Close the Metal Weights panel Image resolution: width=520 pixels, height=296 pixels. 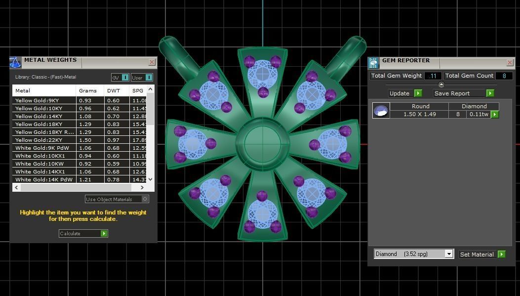pos(152,62)
